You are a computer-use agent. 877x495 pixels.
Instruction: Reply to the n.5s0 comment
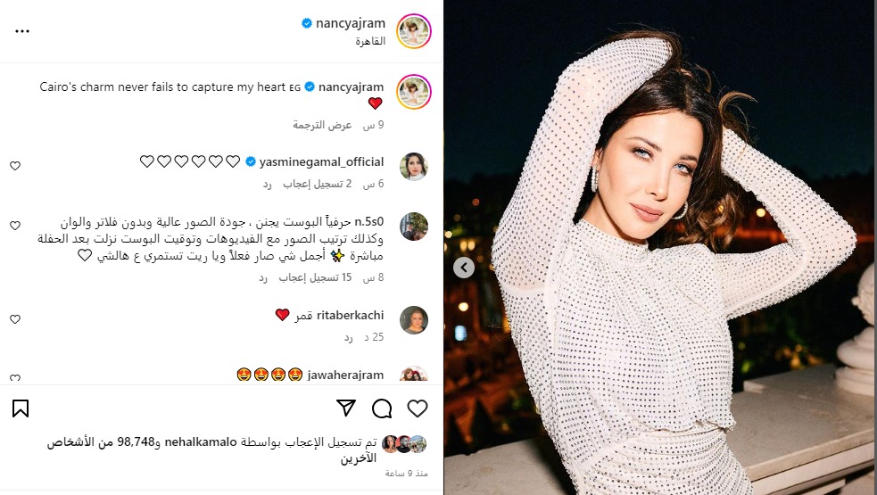coord(263,277)
